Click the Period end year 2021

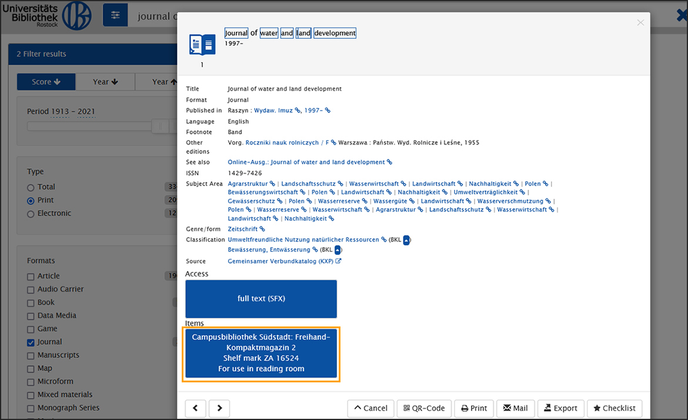(x=86, y=112)
